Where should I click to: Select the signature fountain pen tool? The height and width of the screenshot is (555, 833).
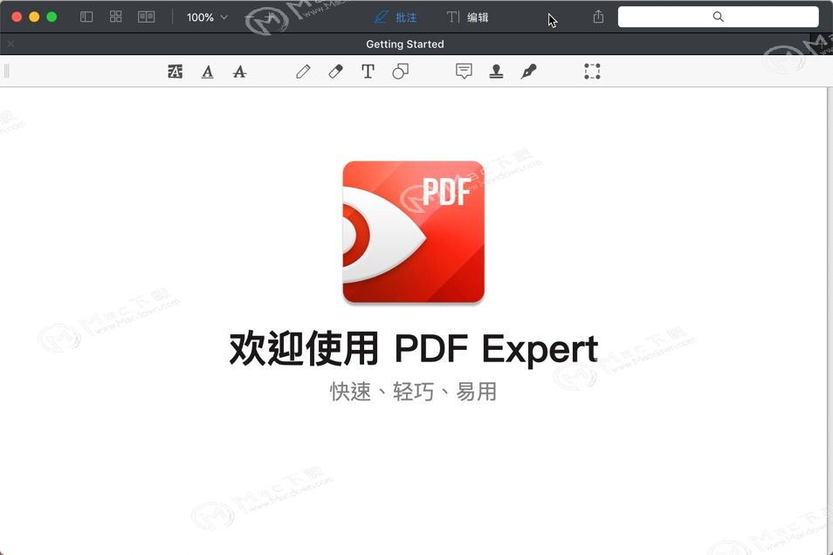pyautogui.click(x=528, y=72)
